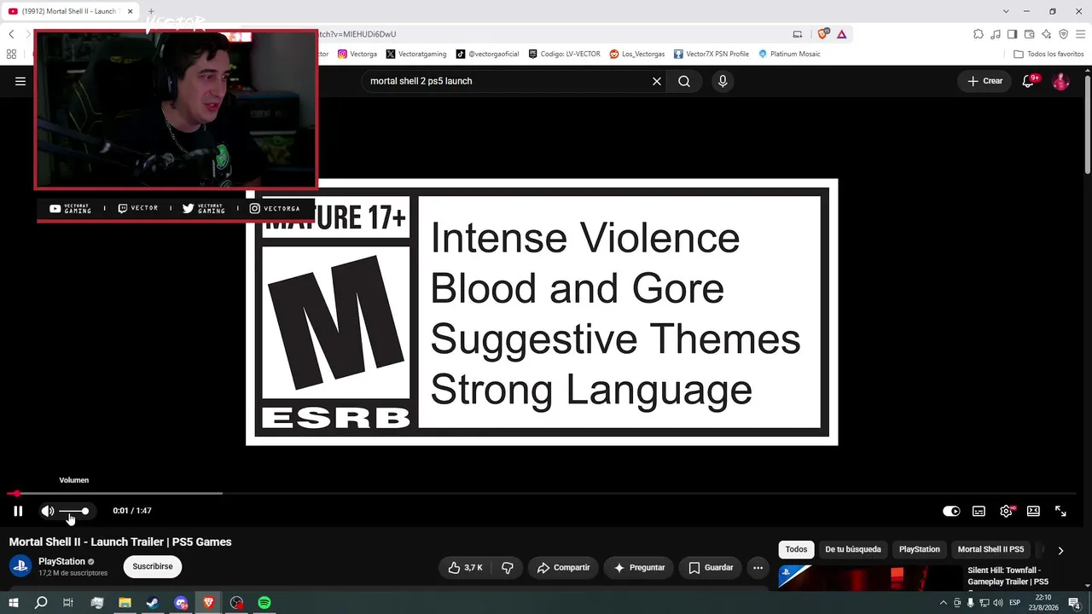Image resolution: width=1092 pixels, height=614 pixels.
Task: Open more actions three-dot menu
Action: click(758, 567)
